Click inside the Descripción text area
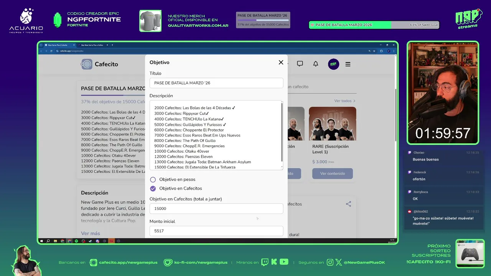Screen dimensions: 491x276 click(x=216, y=135)
